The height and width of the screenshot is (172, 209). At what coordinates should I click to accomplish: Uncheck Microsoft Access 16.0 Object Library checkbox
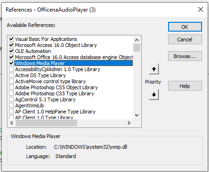[11, 45]
